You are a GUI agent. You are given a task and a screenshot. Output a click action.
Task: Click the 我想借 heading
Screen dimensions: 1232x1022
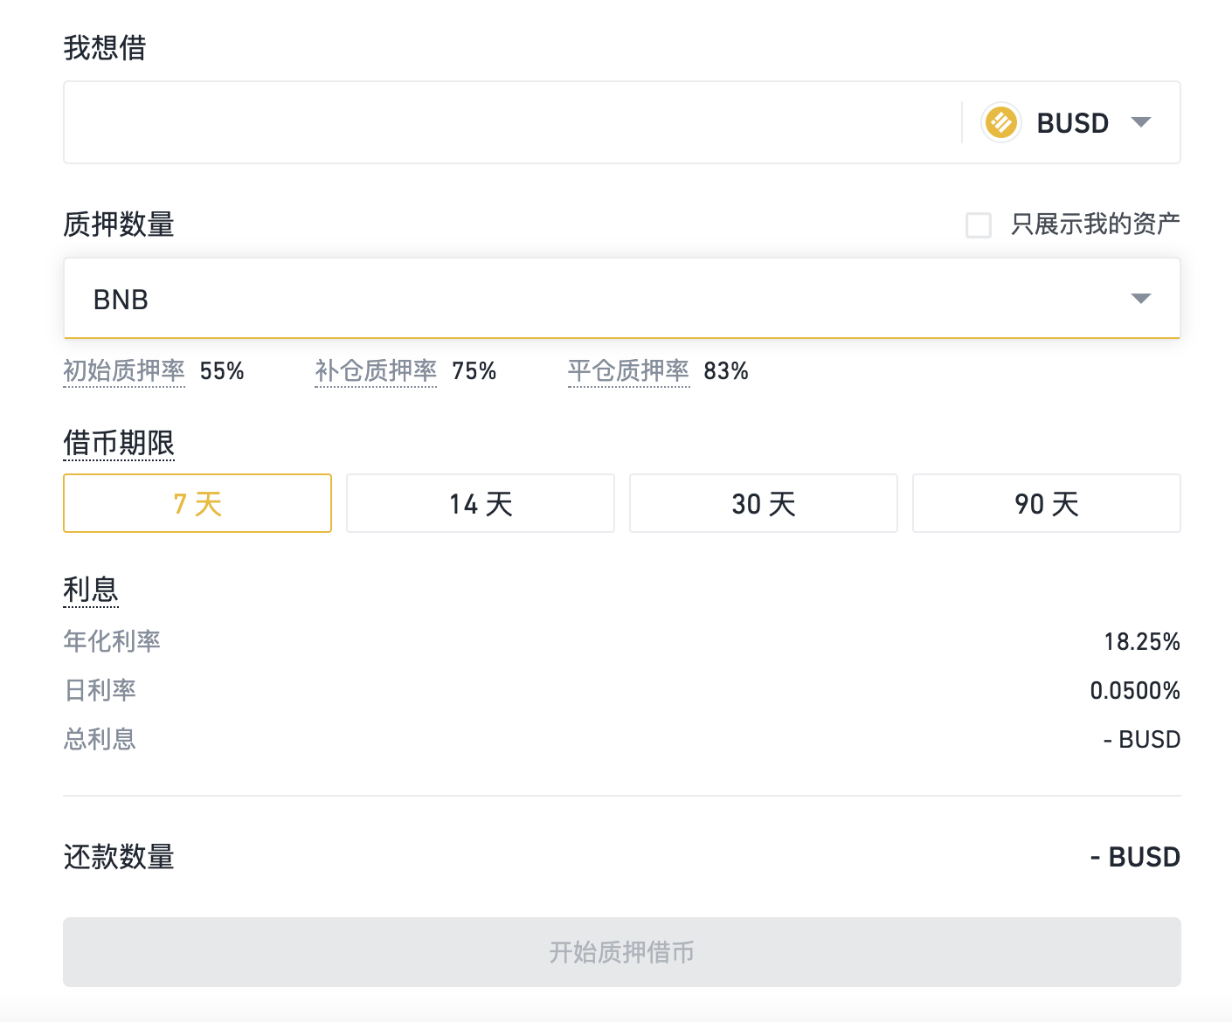click(x=105, y=47)
